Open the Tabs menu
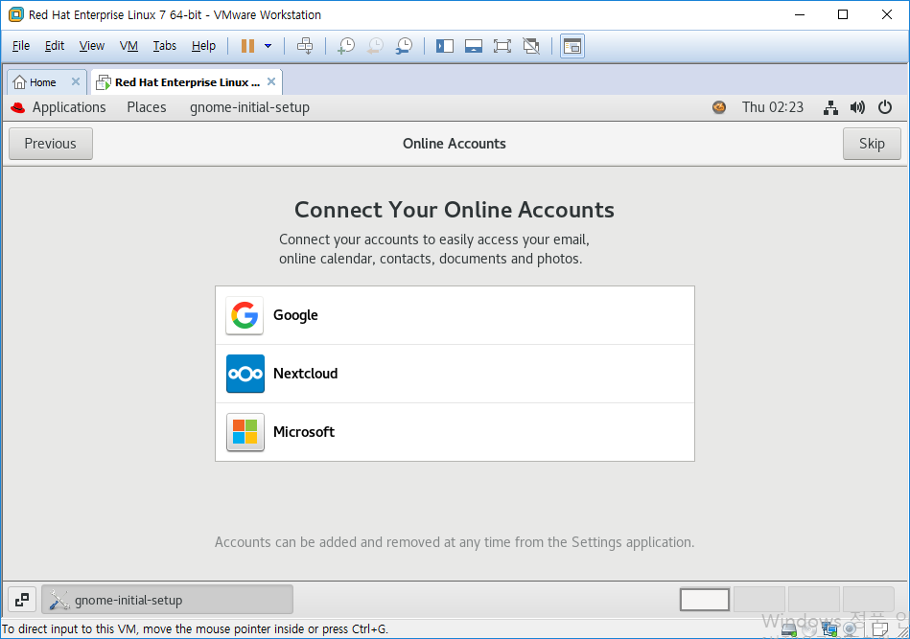The image size is (910, 639). [x=164, y=46]
